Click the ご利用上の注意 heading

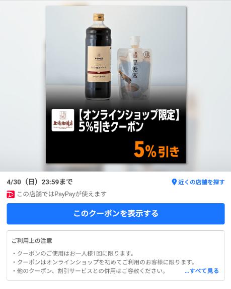[x=32, y=241]
